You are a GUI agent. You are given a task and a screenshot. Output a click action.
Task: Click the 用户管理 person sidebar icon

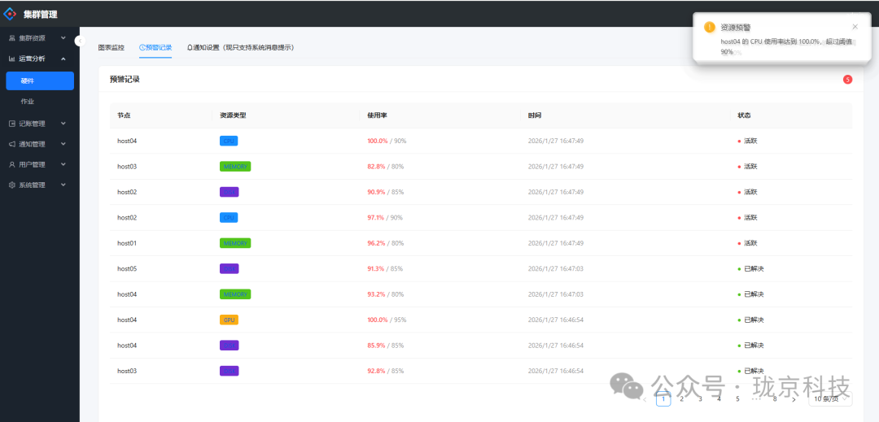tap(11, 164)
